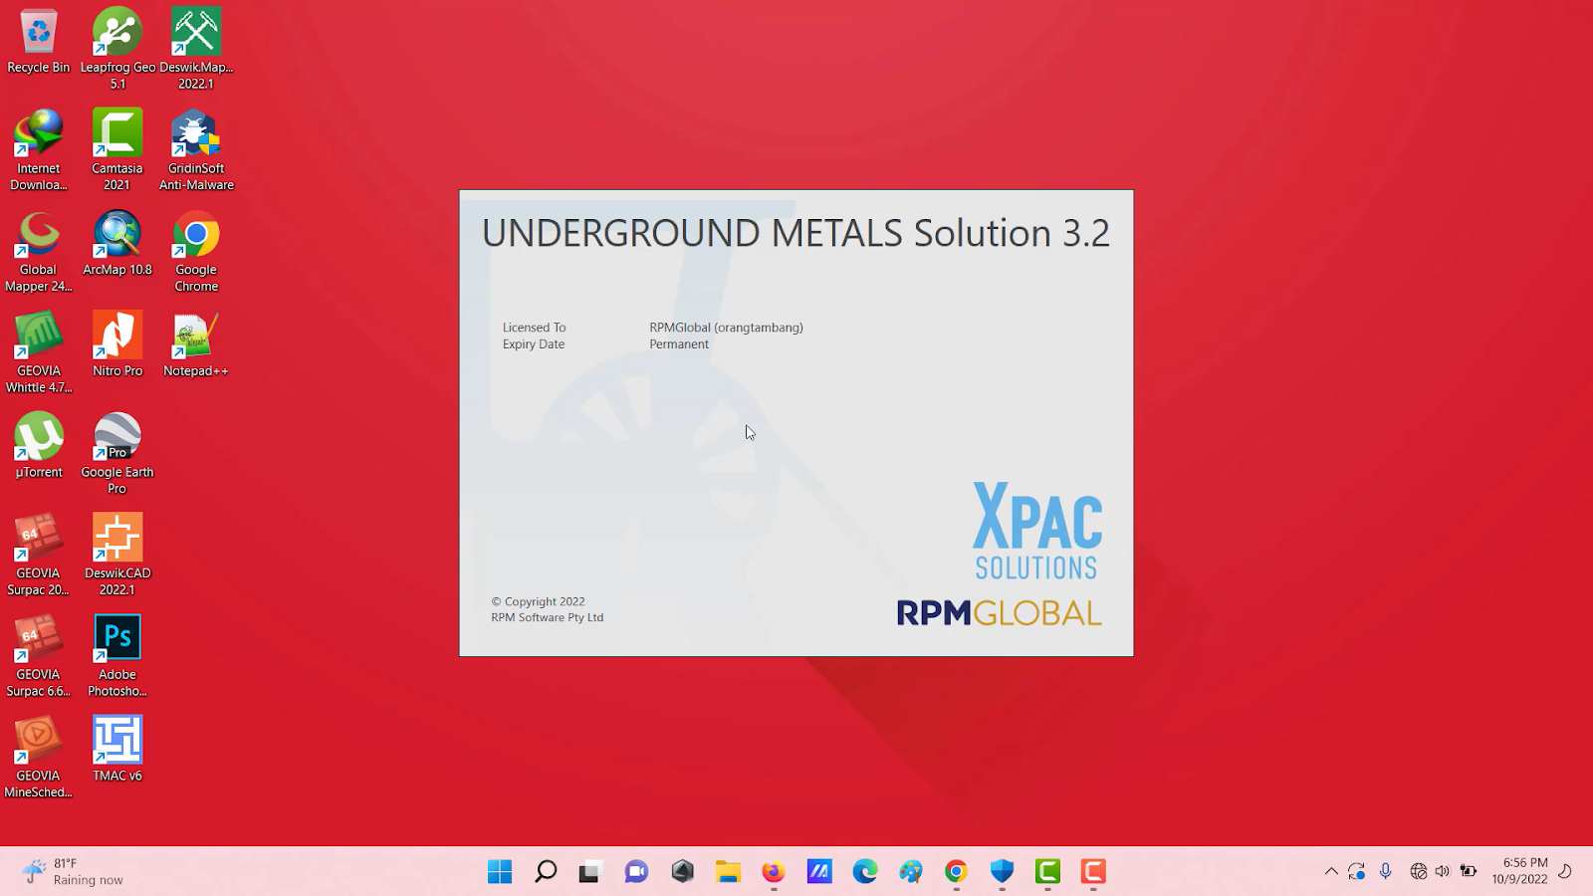Screen dimensions: 1593x896
Task: Switch to Firefox on taskbar
Action: 774,872
